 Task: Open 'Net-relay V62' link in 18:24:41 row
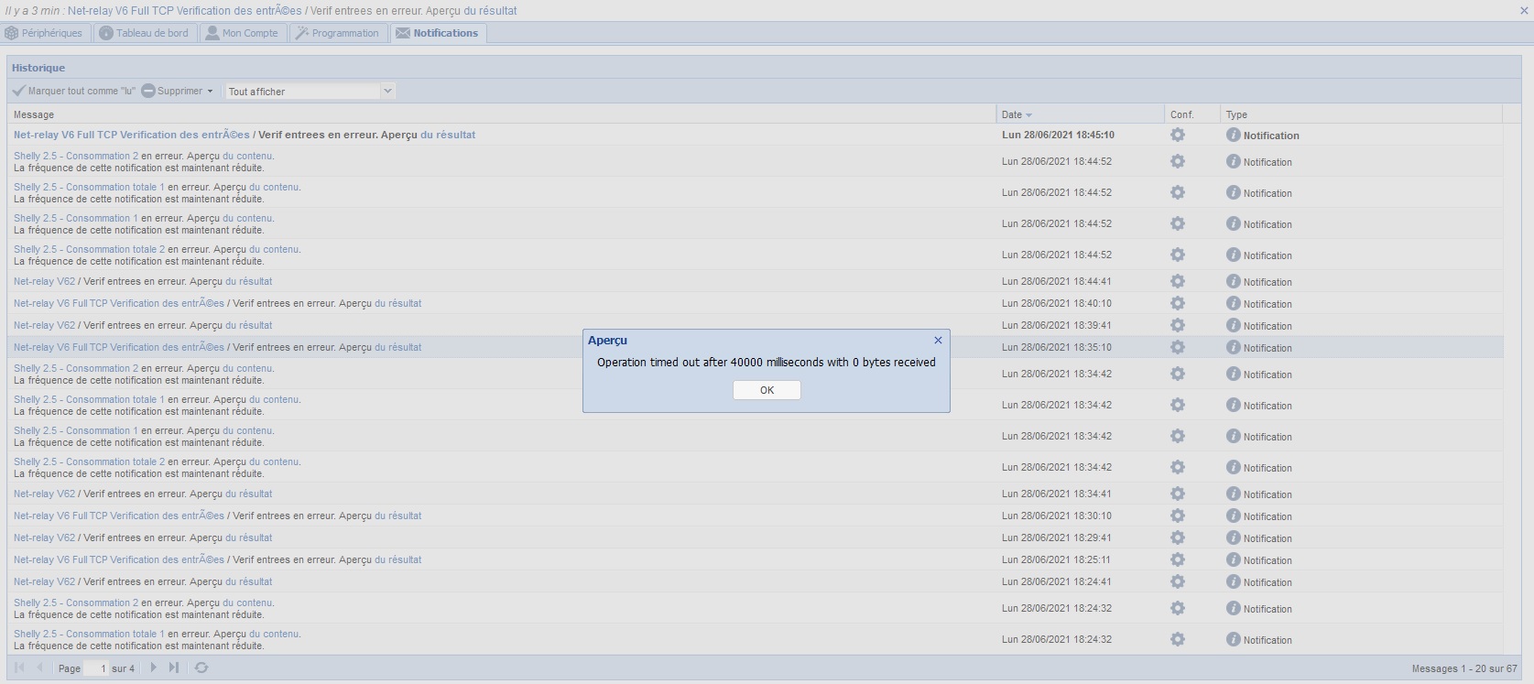coord(45,581)
